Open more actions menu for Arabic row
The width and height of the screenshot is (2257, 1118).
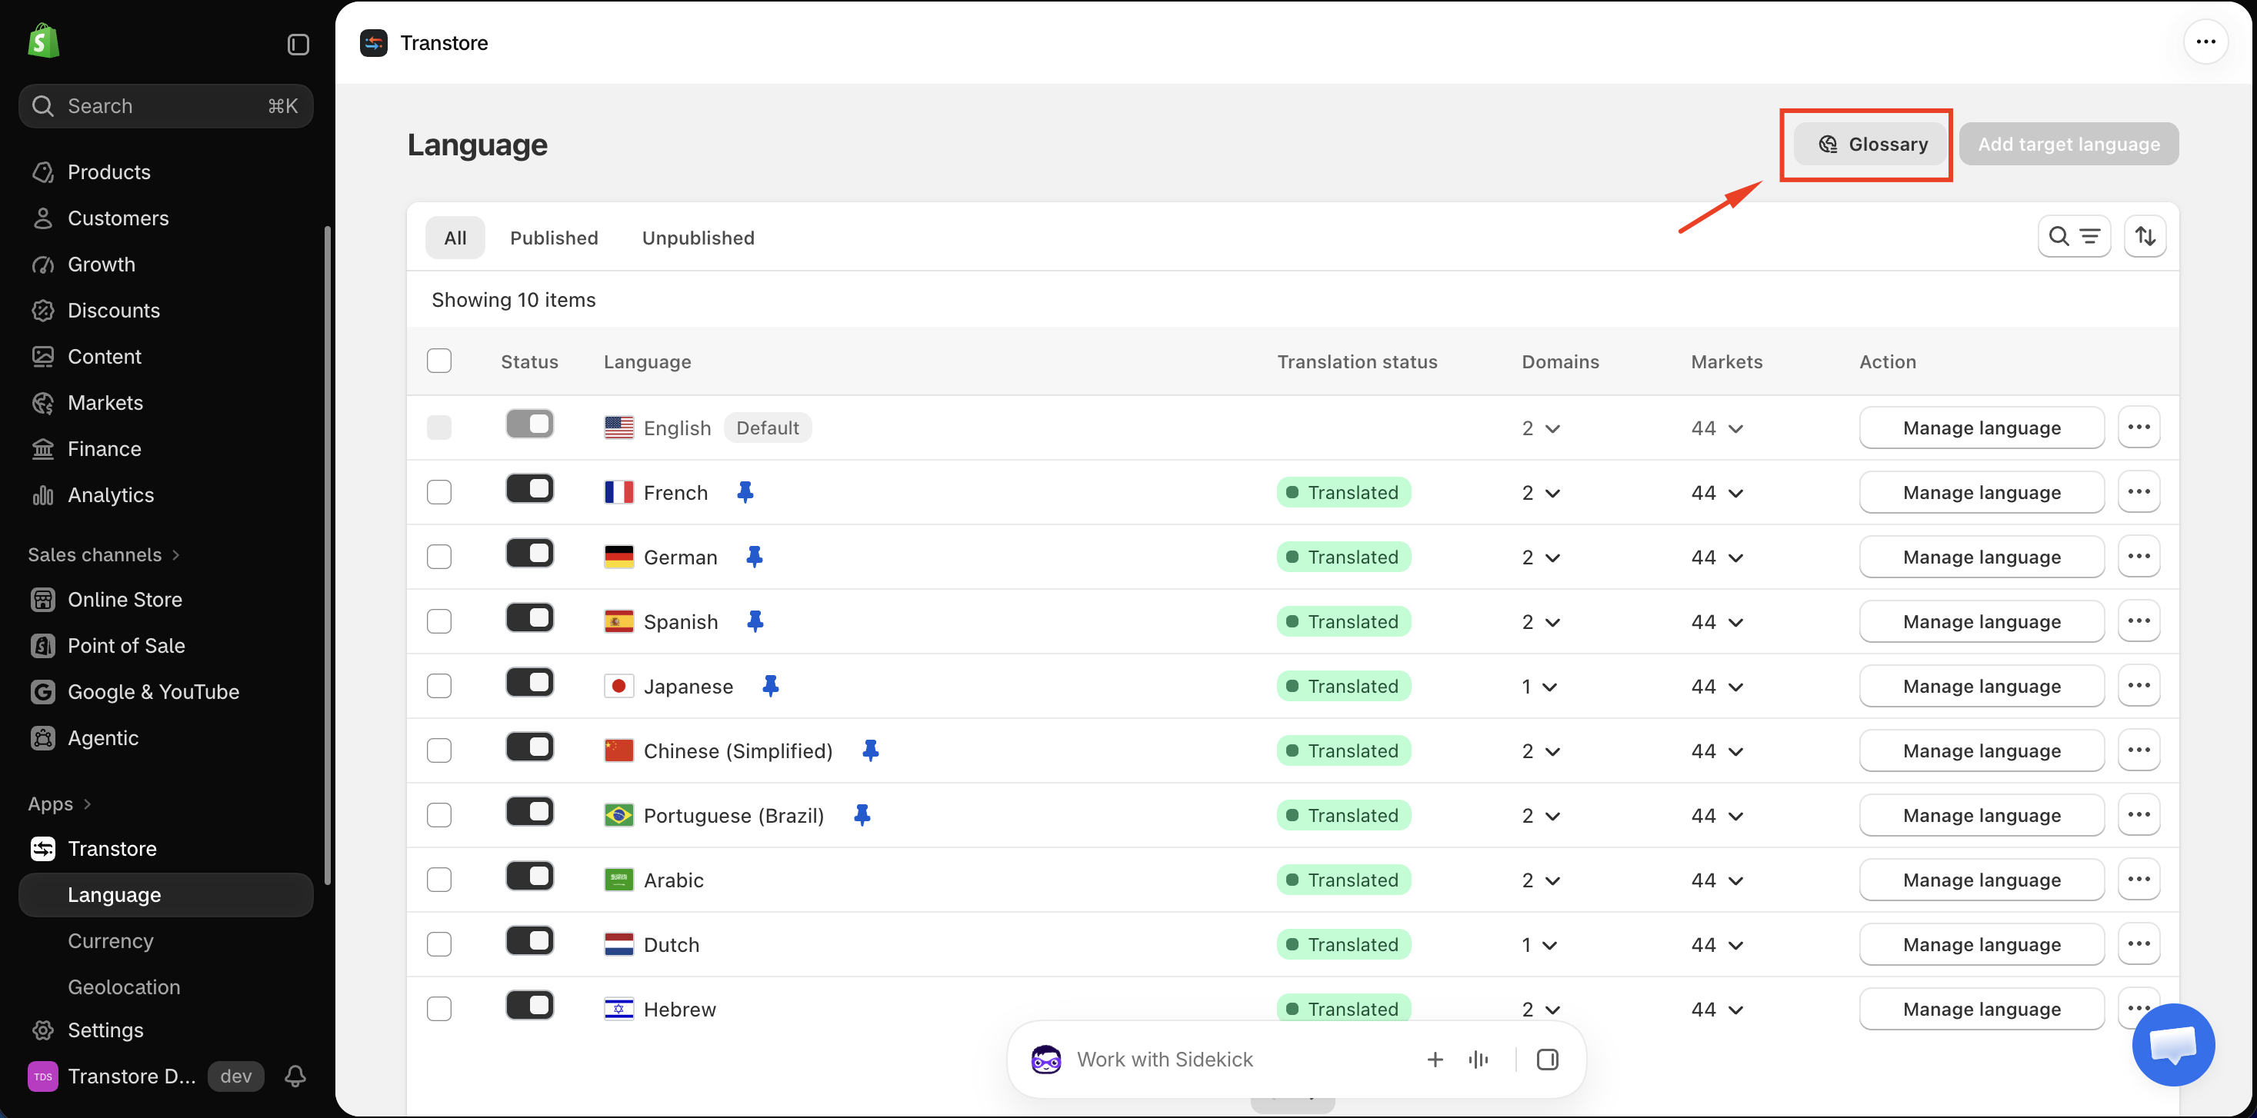(x=2139, y=879)
